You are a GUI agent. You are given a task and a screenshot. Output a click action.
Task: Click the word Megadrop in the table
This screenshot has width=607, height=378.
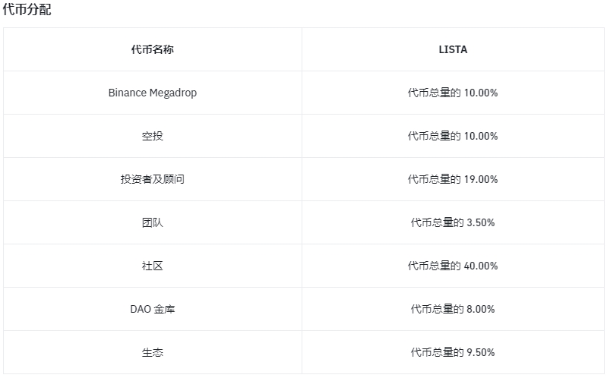tap(173, 93)
